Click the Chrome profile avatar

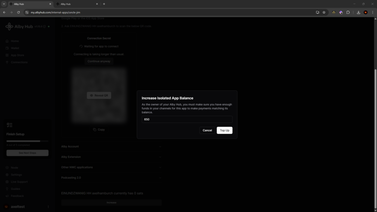coord(366,12)
